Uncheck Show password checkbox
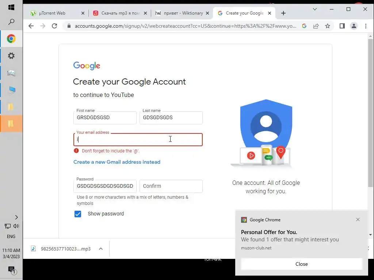 [x=78, y=214]
